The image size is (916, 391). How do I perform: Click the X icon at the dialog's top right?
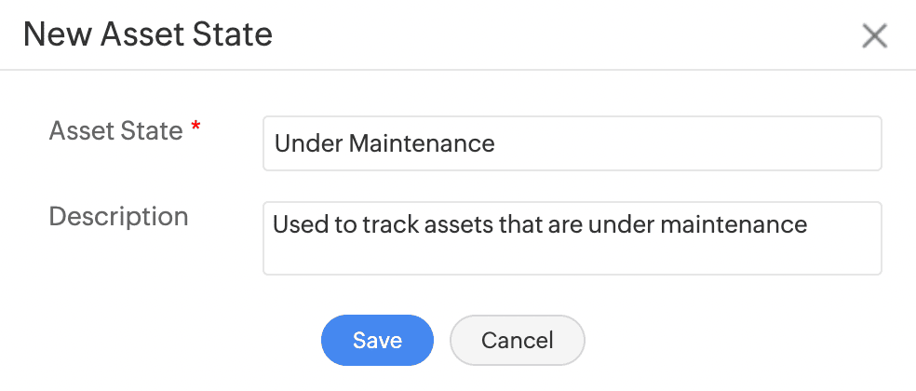tap(874, 36)
